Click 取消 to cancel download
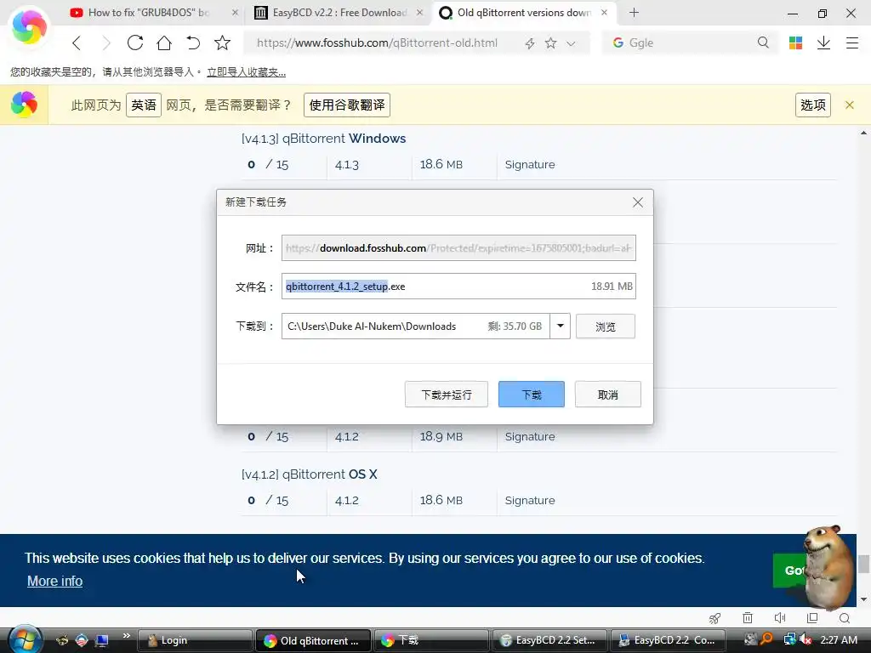The height and width of the screenshot is (653, 871). 607,395
